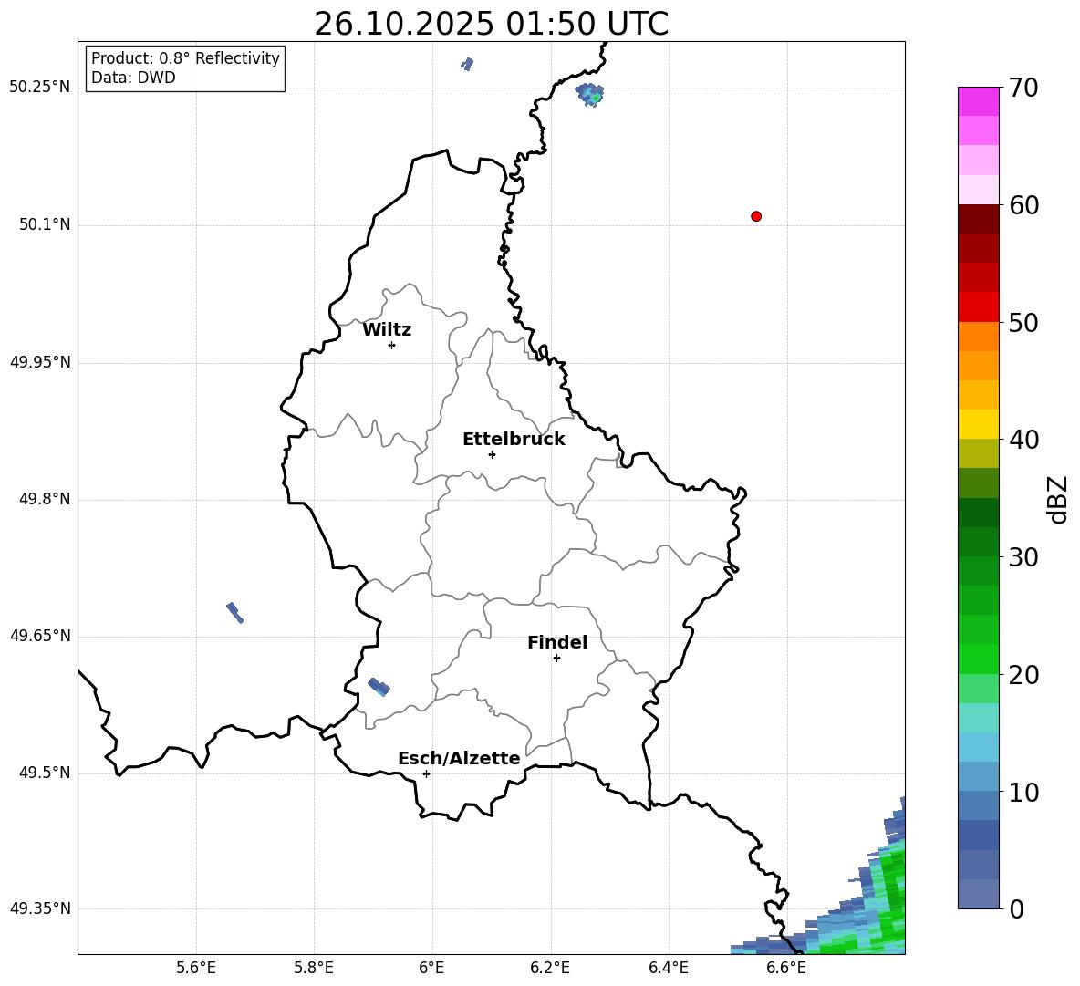Click the blue echo west of Luxembourg near 49.67°N

(234, 613)
